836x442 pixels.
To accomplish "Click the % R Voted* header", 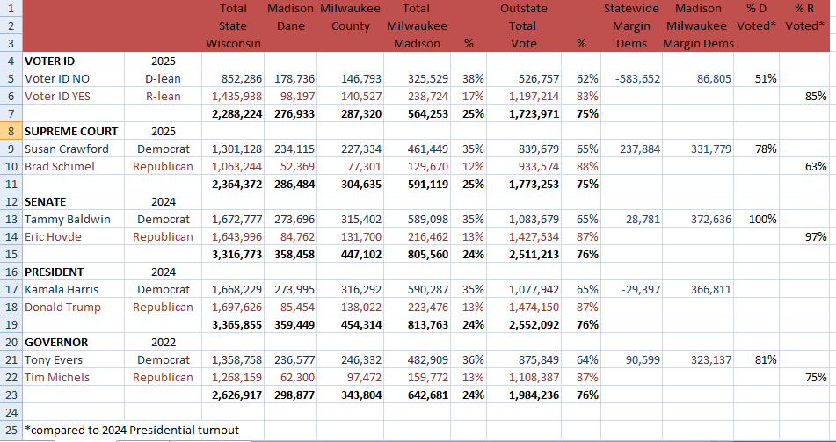I will point(805,17).
